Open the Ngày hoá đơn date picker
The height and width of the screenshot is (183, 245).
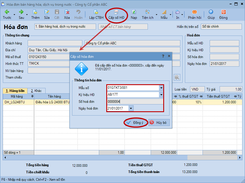(x=130, y=108)
